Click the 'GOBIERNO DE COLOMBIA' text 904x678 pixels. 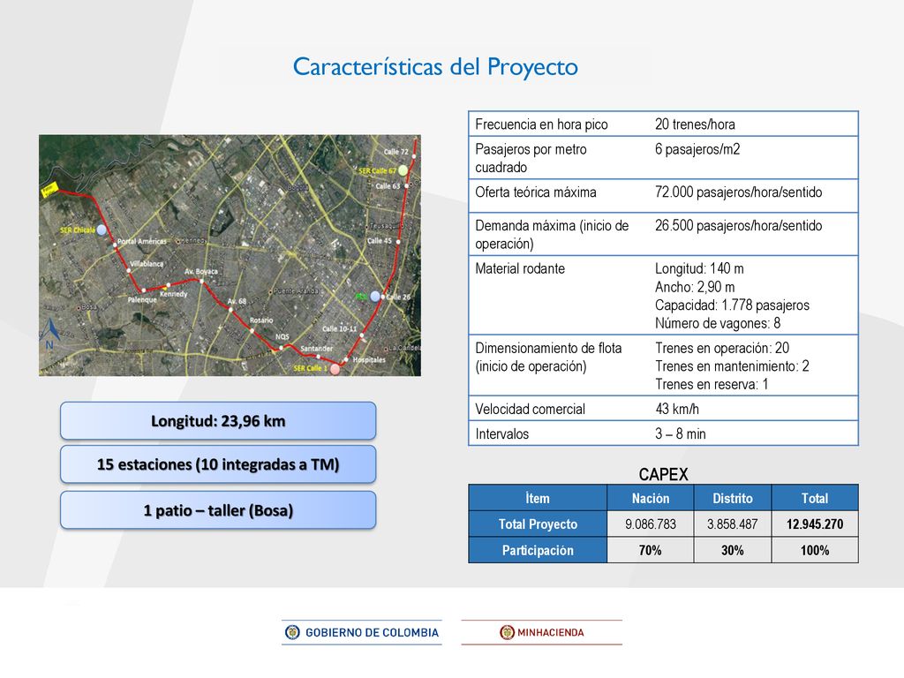tap(372, 632)
